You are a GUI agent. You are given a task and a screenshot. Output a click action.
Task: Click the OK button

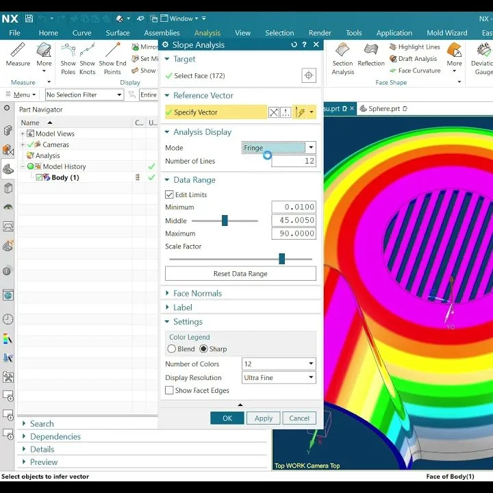click(227, 418)
